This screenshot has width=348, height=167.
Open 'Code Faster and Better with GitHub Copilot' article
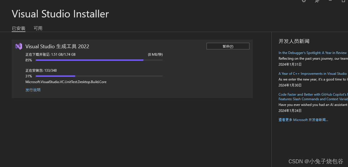pos(313,97)
